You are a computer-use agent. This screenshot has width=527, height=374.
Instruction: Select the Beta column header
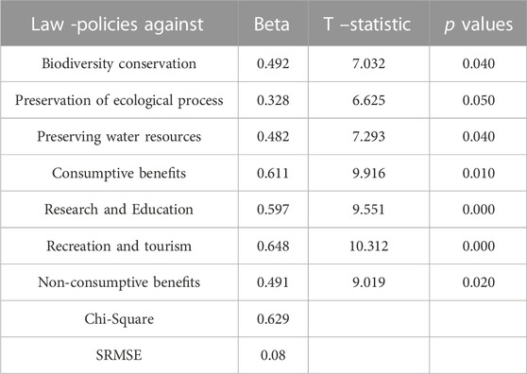[272, 25]
